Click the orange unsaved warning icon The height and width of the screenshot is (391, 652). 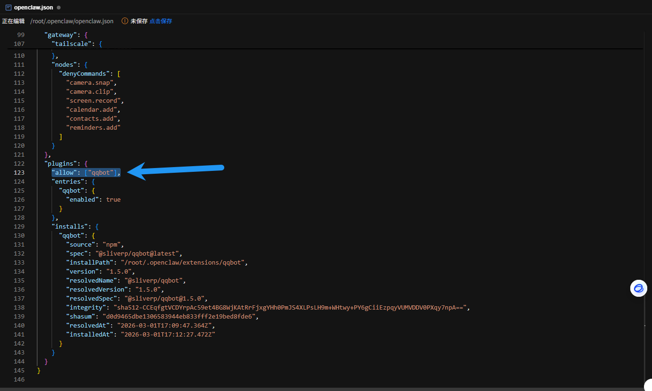pyautogui.click(x=125, y=21)
